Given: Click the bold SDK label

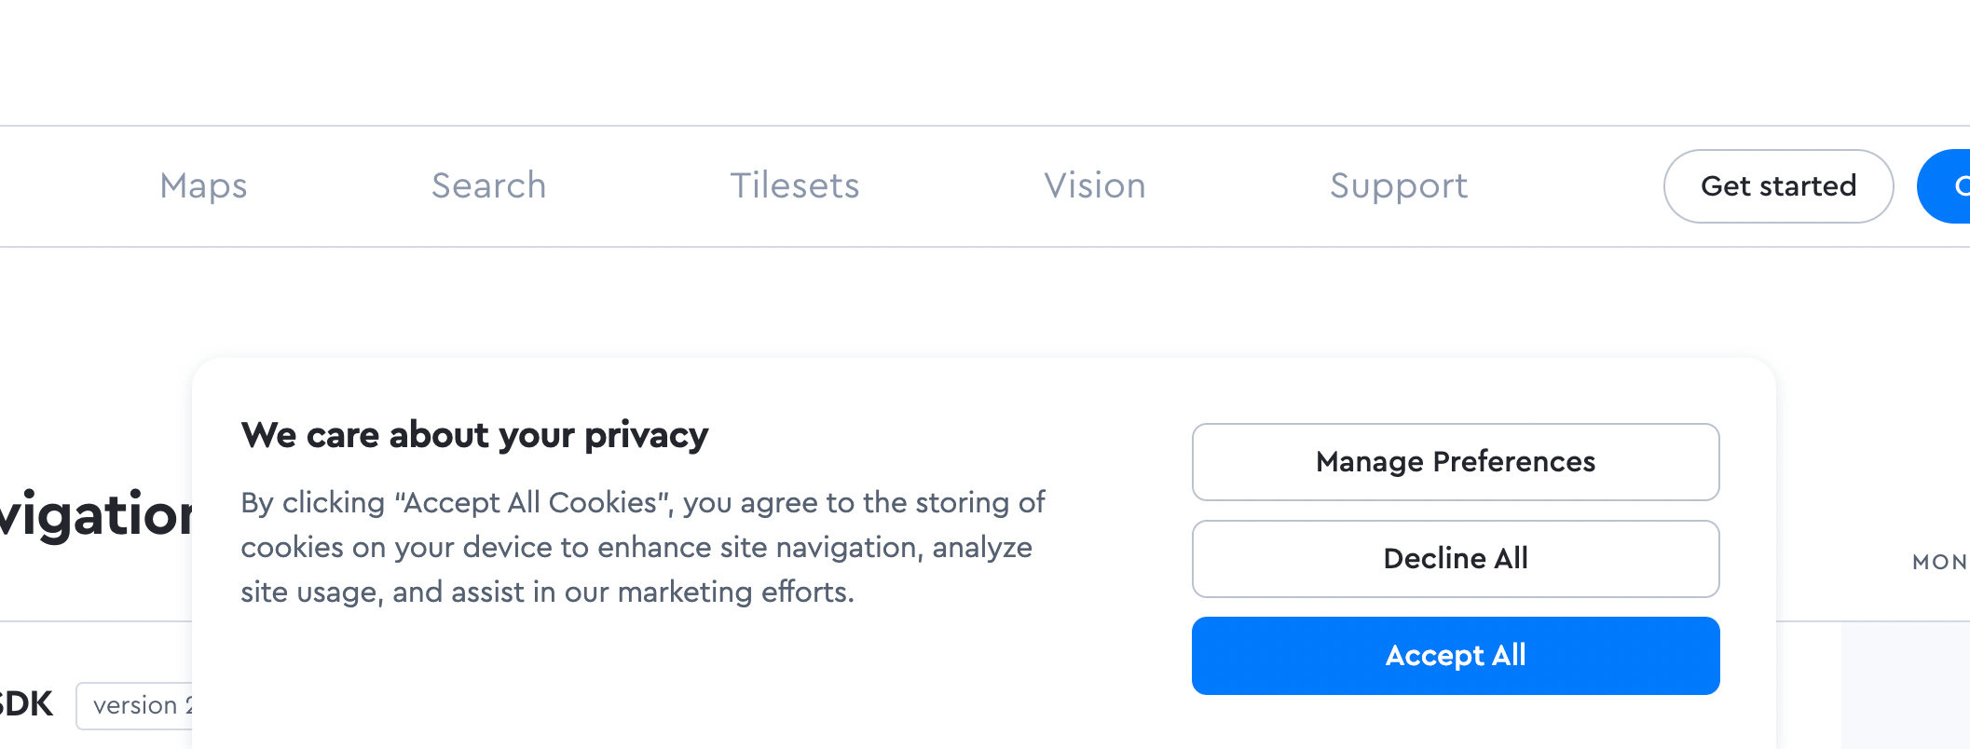Looking at the screenshot, I should point(26,703).
